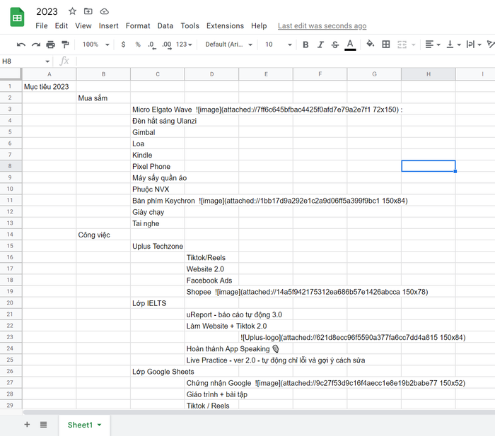Click the Google Sheets home logo

(17, 18)
